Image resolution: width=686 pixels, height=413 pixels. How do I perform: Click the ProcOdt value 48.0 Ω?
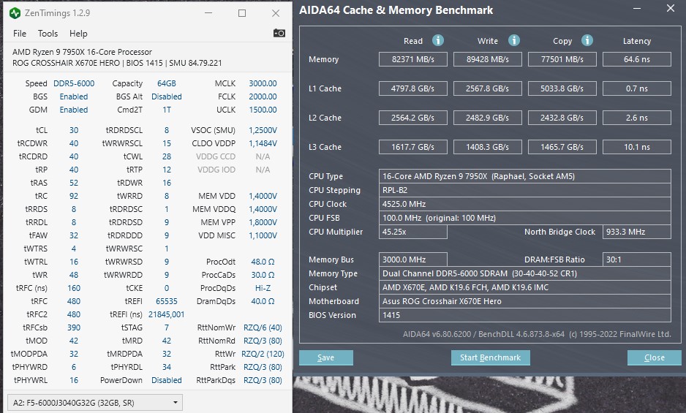click(263, 262)
